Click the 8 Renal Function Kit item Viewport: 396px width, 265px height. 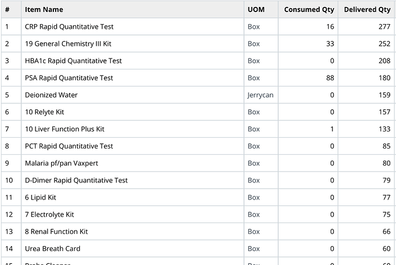click(x=56, y=231)
